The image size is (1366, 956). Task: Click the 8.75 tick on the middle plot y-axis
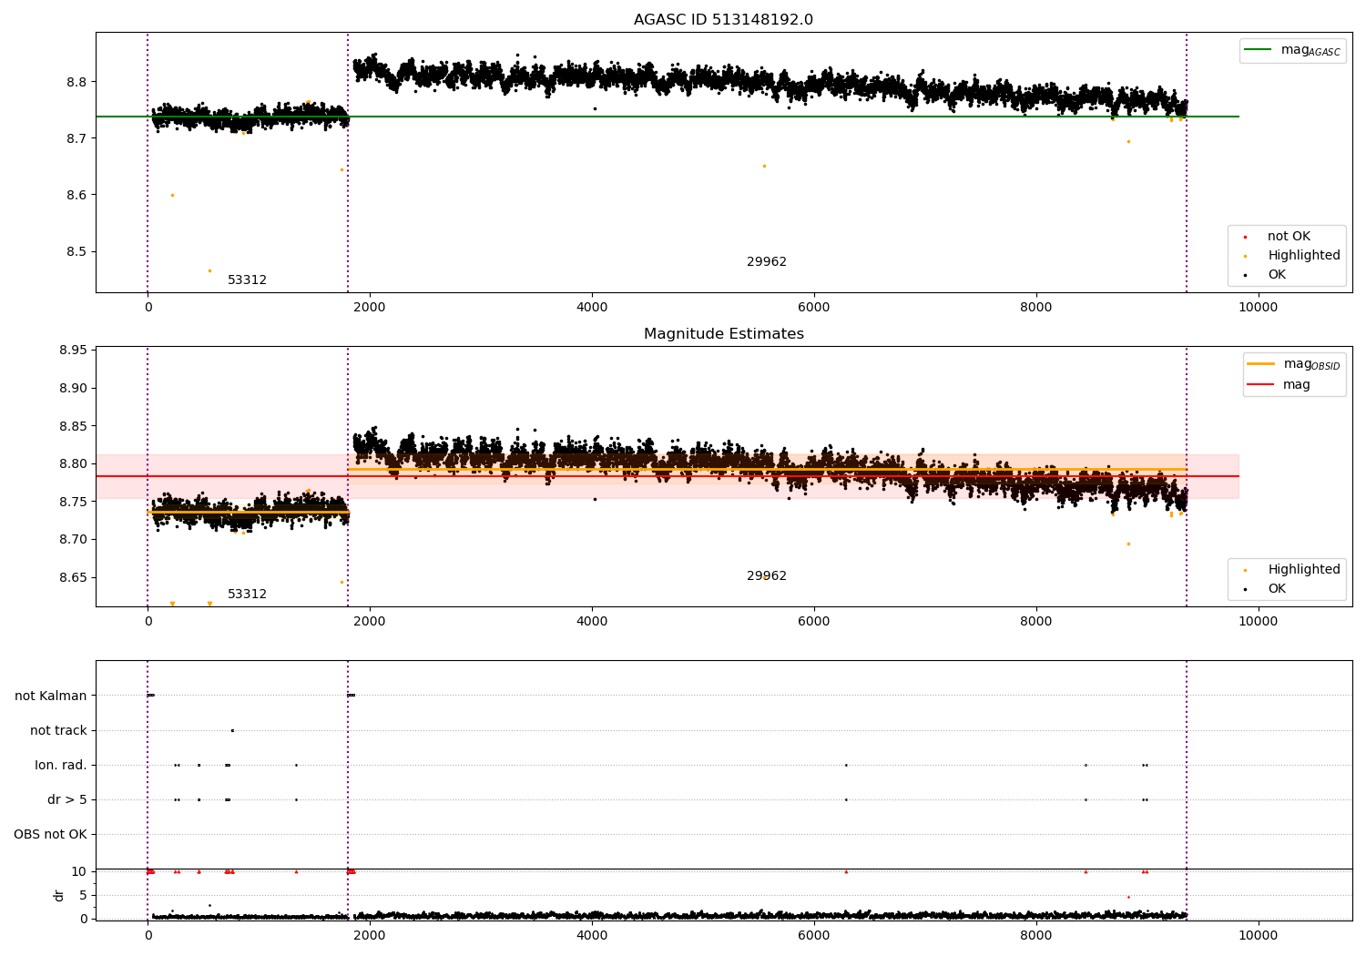click(73, 502)
